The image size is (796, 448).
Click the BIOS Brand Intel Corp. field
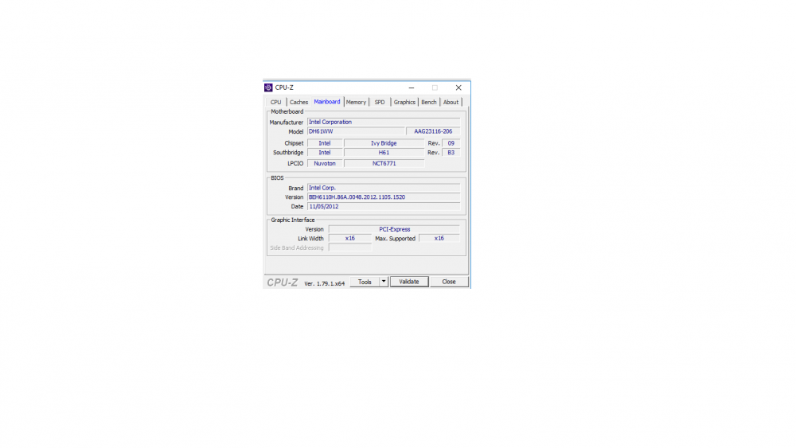(x=384, y=189)
